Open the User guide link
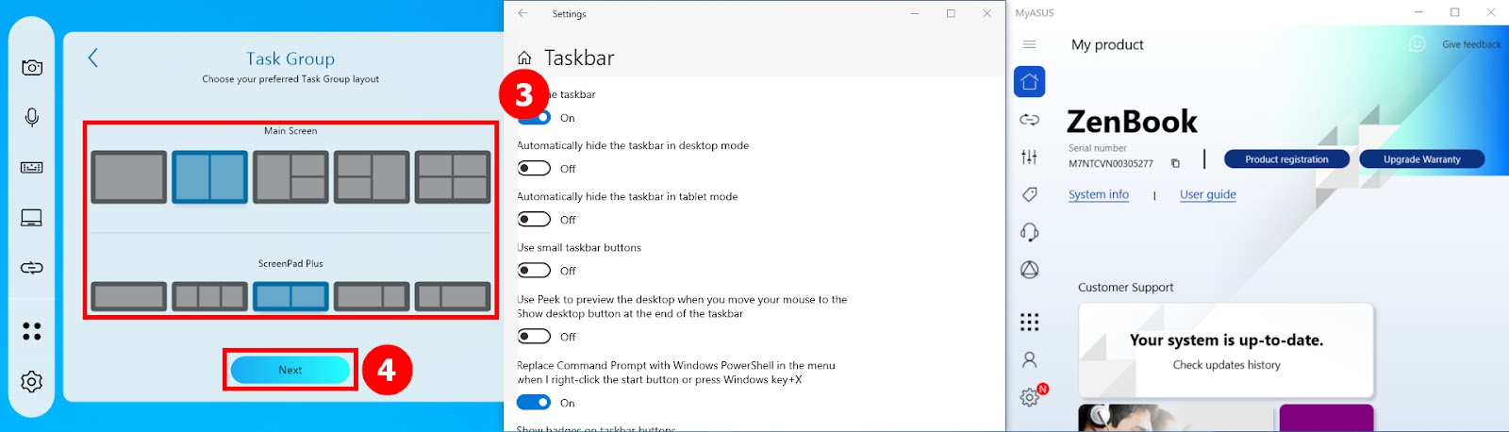Screen dimensions: 1509x432 1207,194
